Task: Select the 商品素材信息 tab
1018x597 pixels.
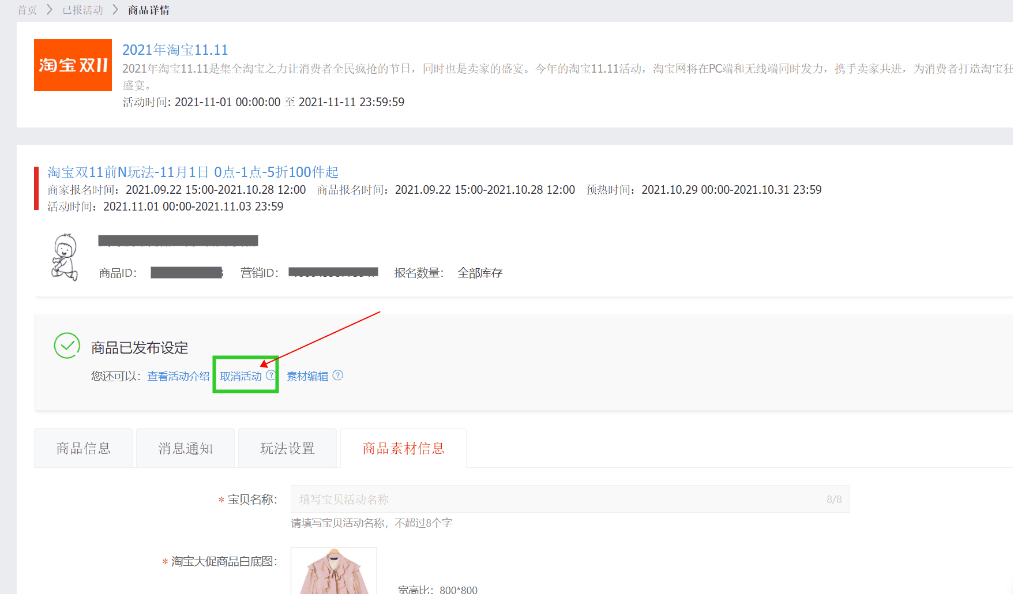Action: point(403,448)
